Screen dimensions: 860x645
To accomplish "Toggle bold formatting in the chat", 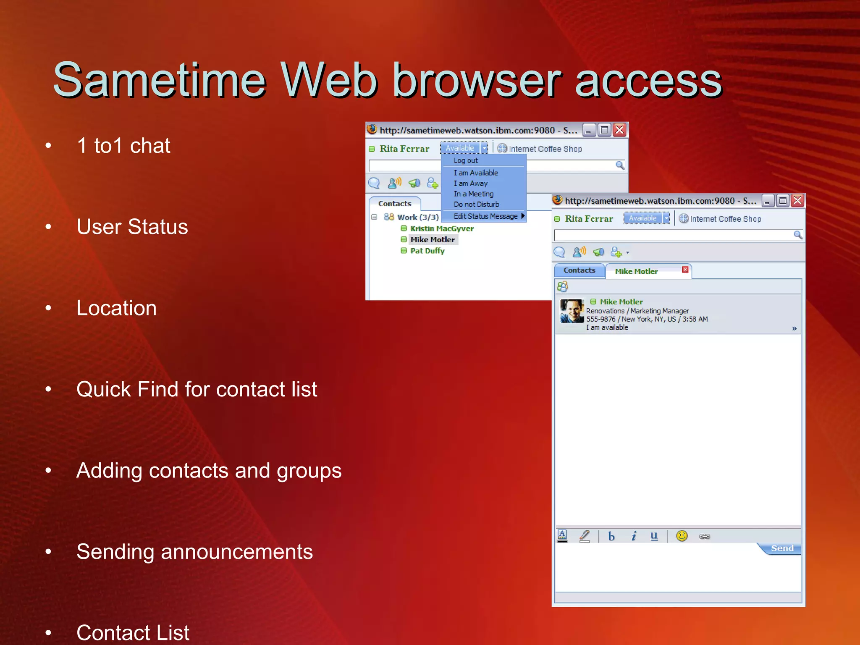I will (611, 536).
